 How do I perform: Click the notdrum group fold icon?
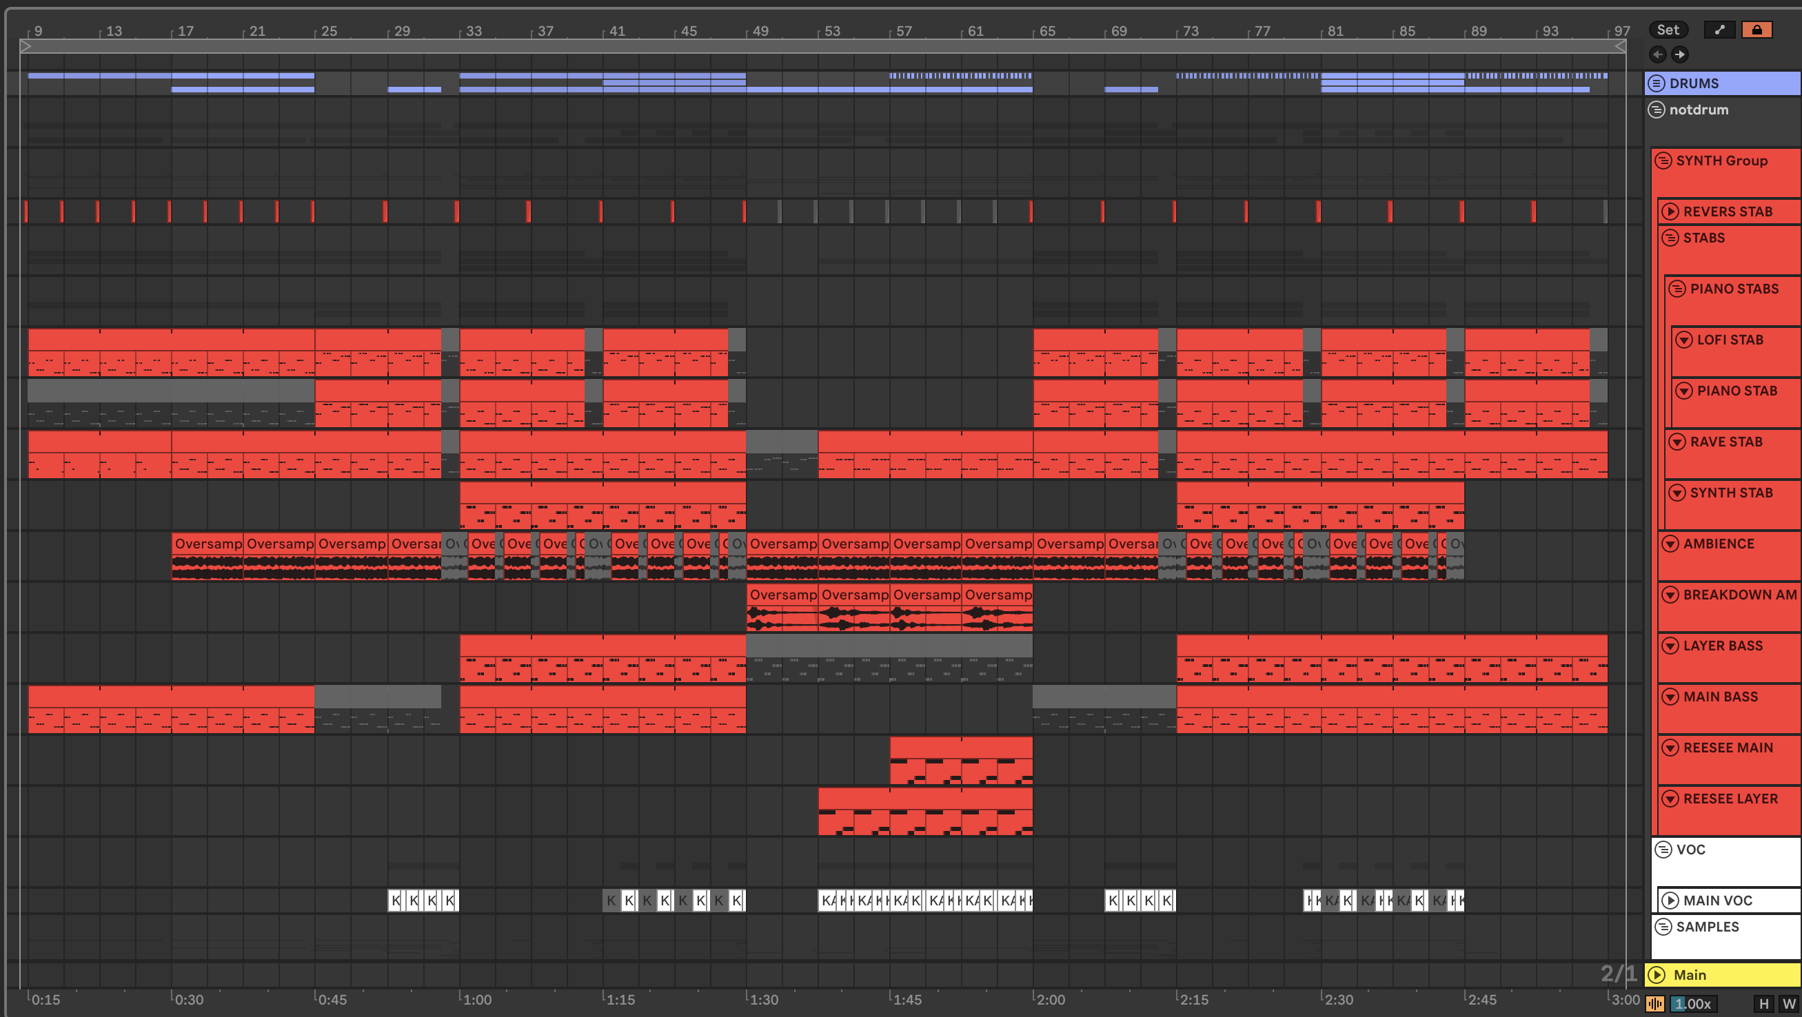pos(1656,110)
